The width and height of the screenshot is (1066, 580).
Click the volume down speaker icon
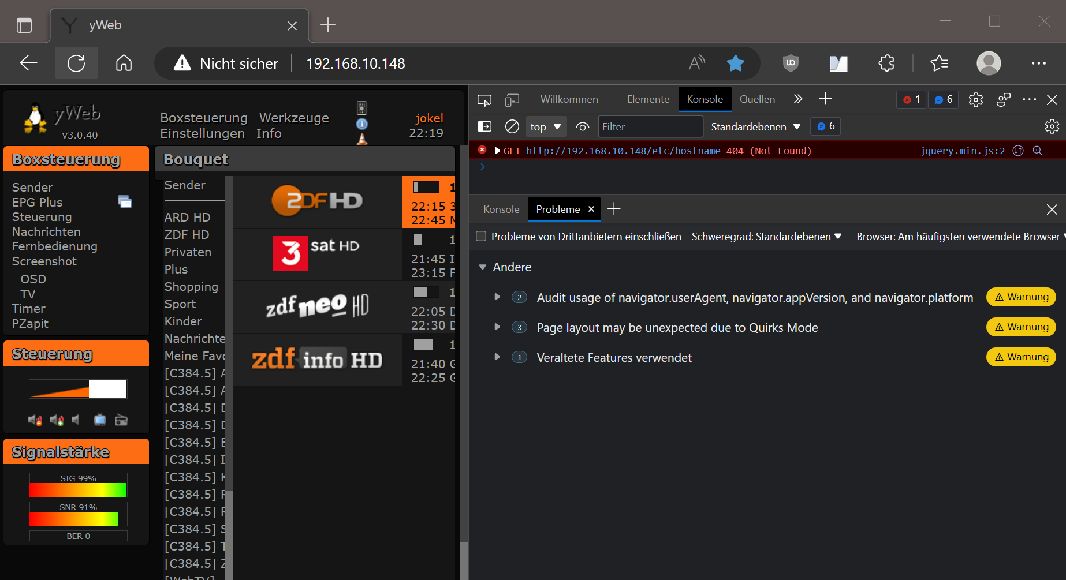pos(35,420)
